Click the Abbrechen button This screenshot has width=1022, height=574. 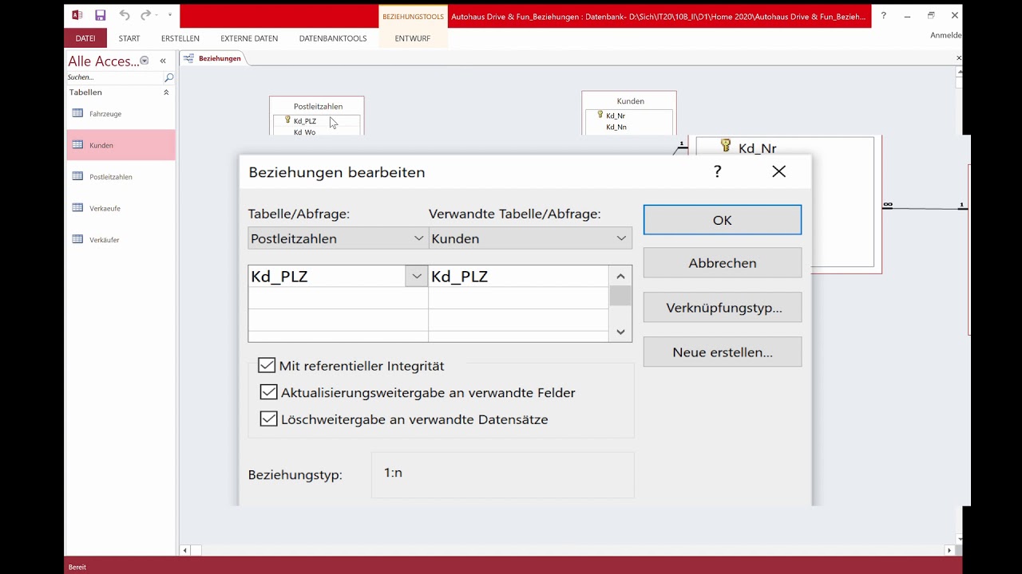coord(723,263)
